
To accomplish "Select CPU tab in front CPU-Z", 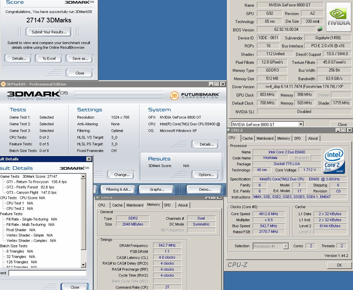I will click(232, 138).
